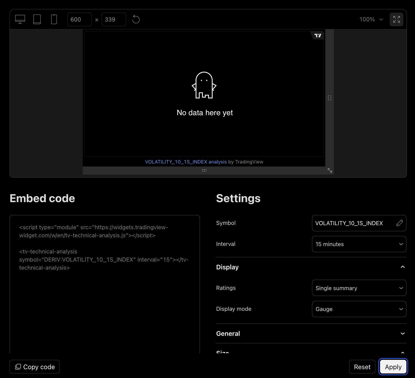Image resolution: width=415 pixels, height=378 pixels.
Task: Click the TradingView logo in widget corner
Action: pos(318,35)
